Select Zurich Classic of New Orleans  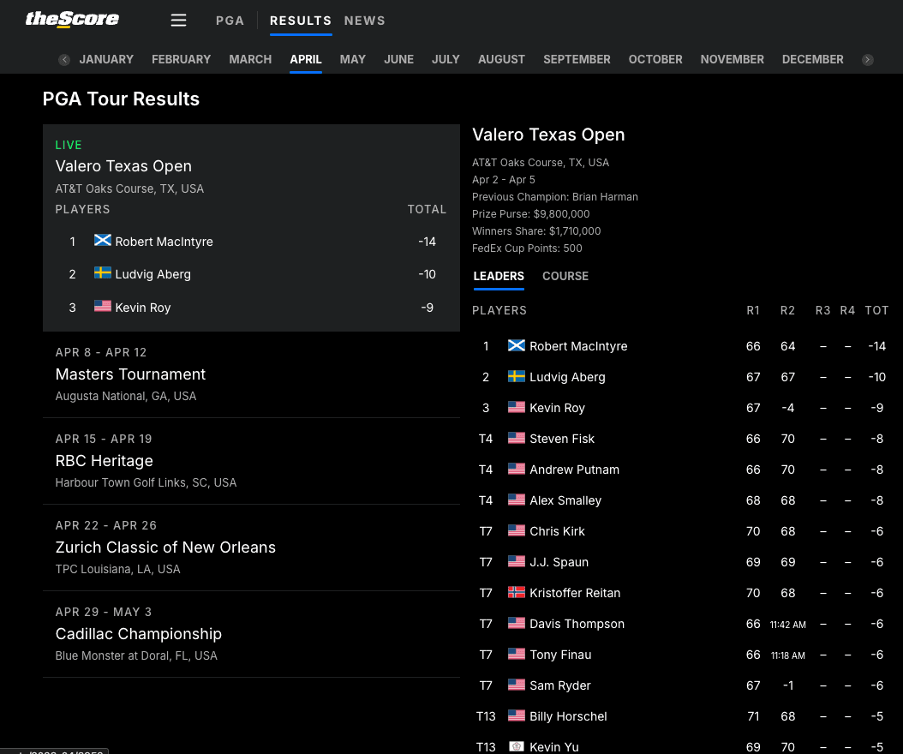point(165,548)
